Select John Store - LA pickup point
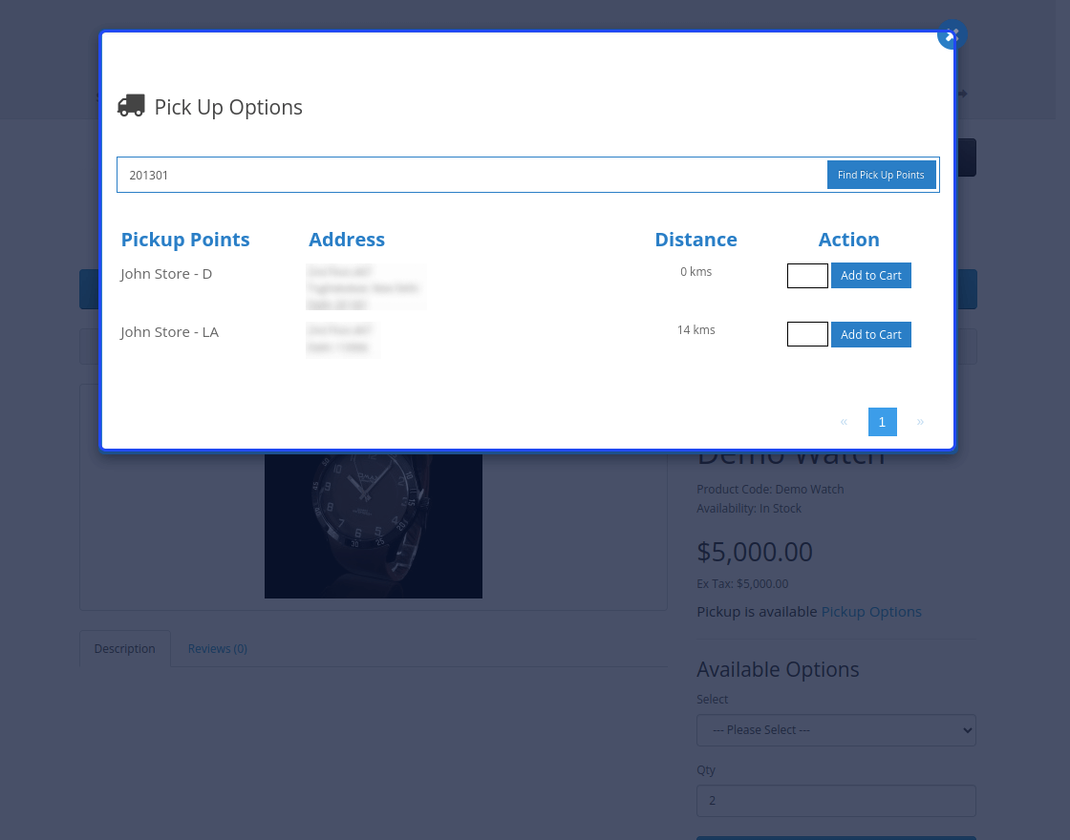Screen dimensions: 1070x840 coord(169,332)
